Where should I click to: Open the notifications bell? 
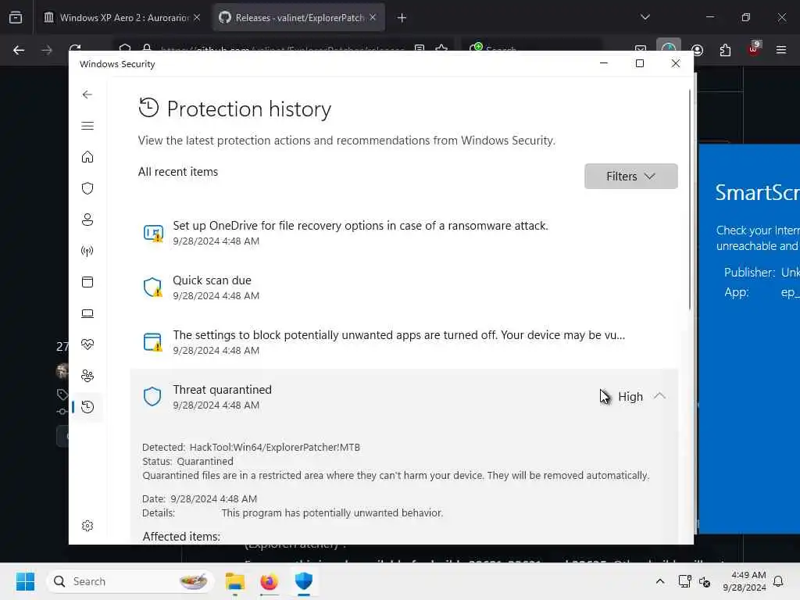click(x=779, y=581)
